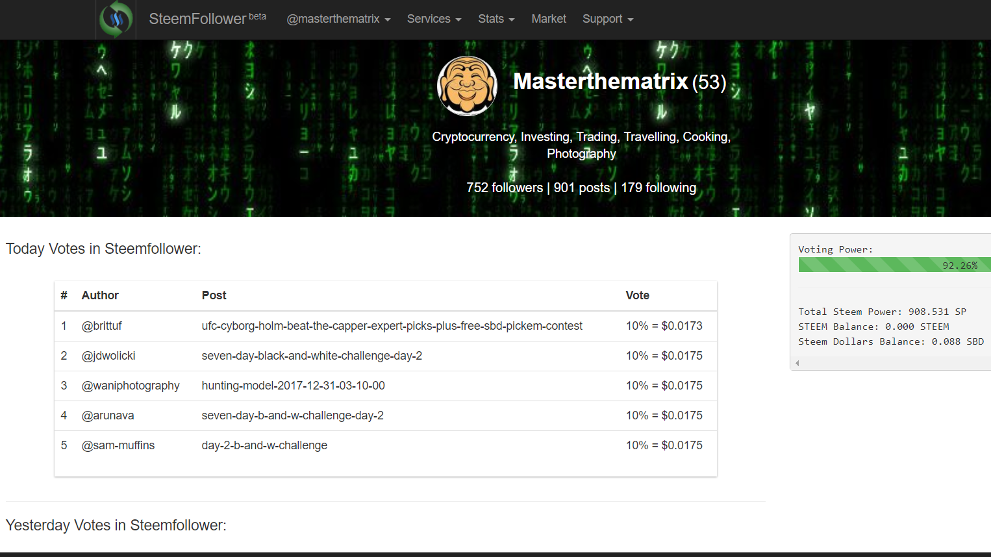
Task: Select author @brittuf in the votes table
Action: point(101,326)
